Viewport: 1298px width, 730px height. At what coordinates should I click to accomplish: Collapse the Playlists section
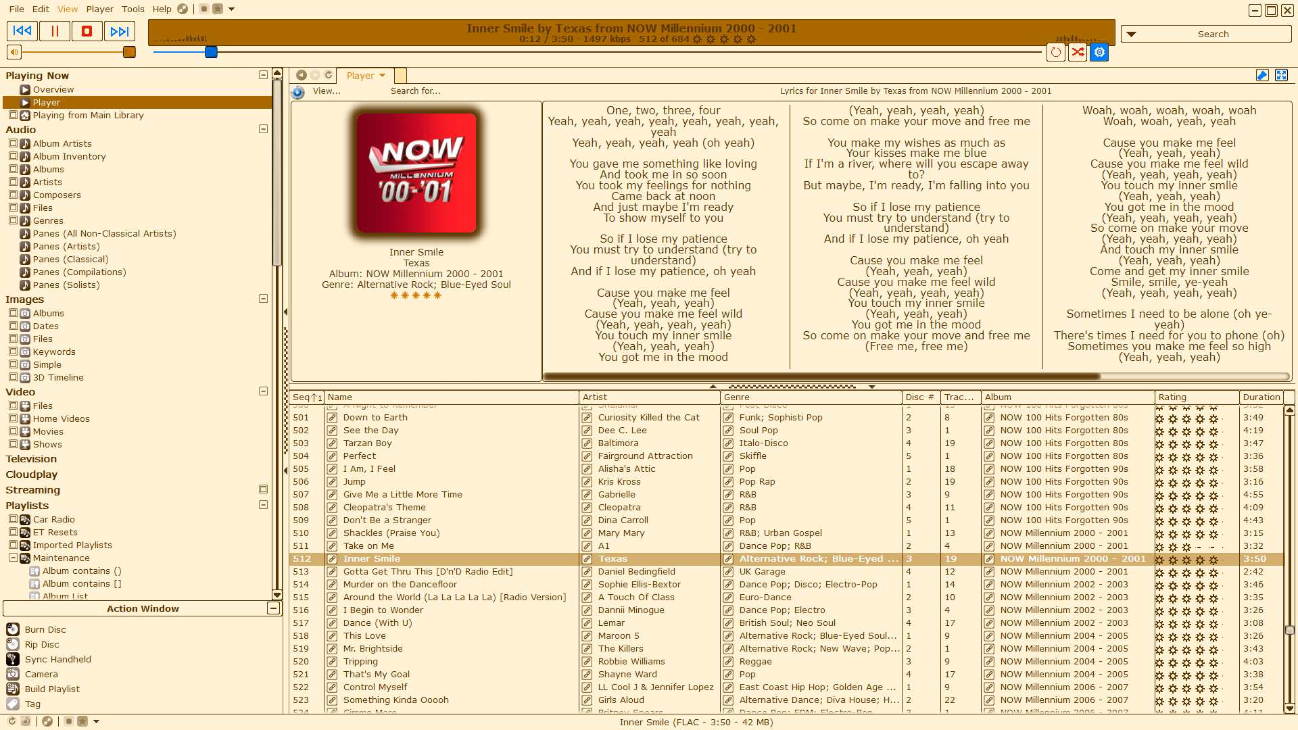click(x=263, y=505)
